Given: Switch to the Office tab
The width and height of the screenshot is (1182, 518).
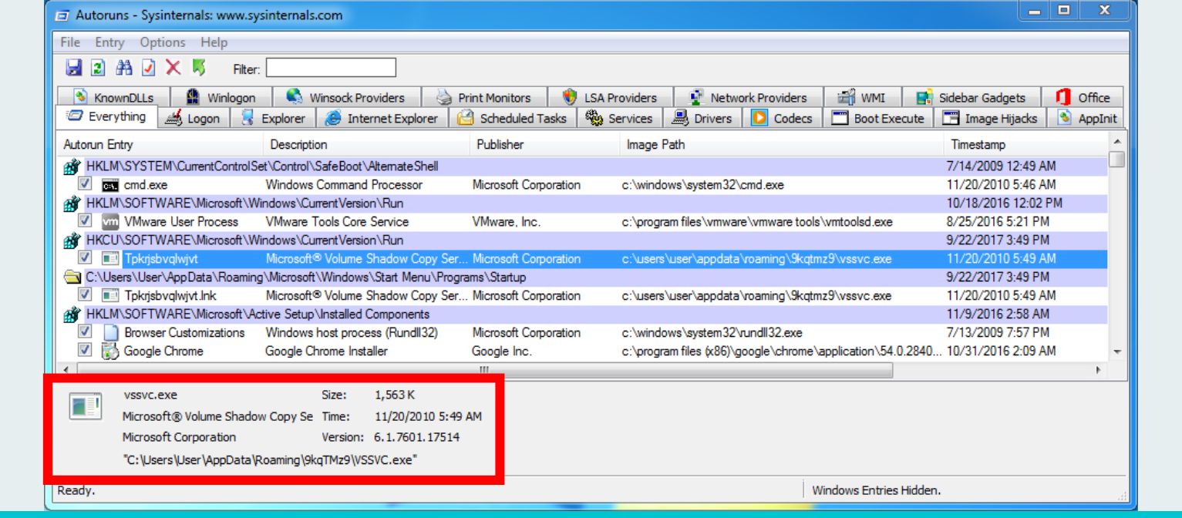Looking at the screenshot, I should click(1083, 98).
